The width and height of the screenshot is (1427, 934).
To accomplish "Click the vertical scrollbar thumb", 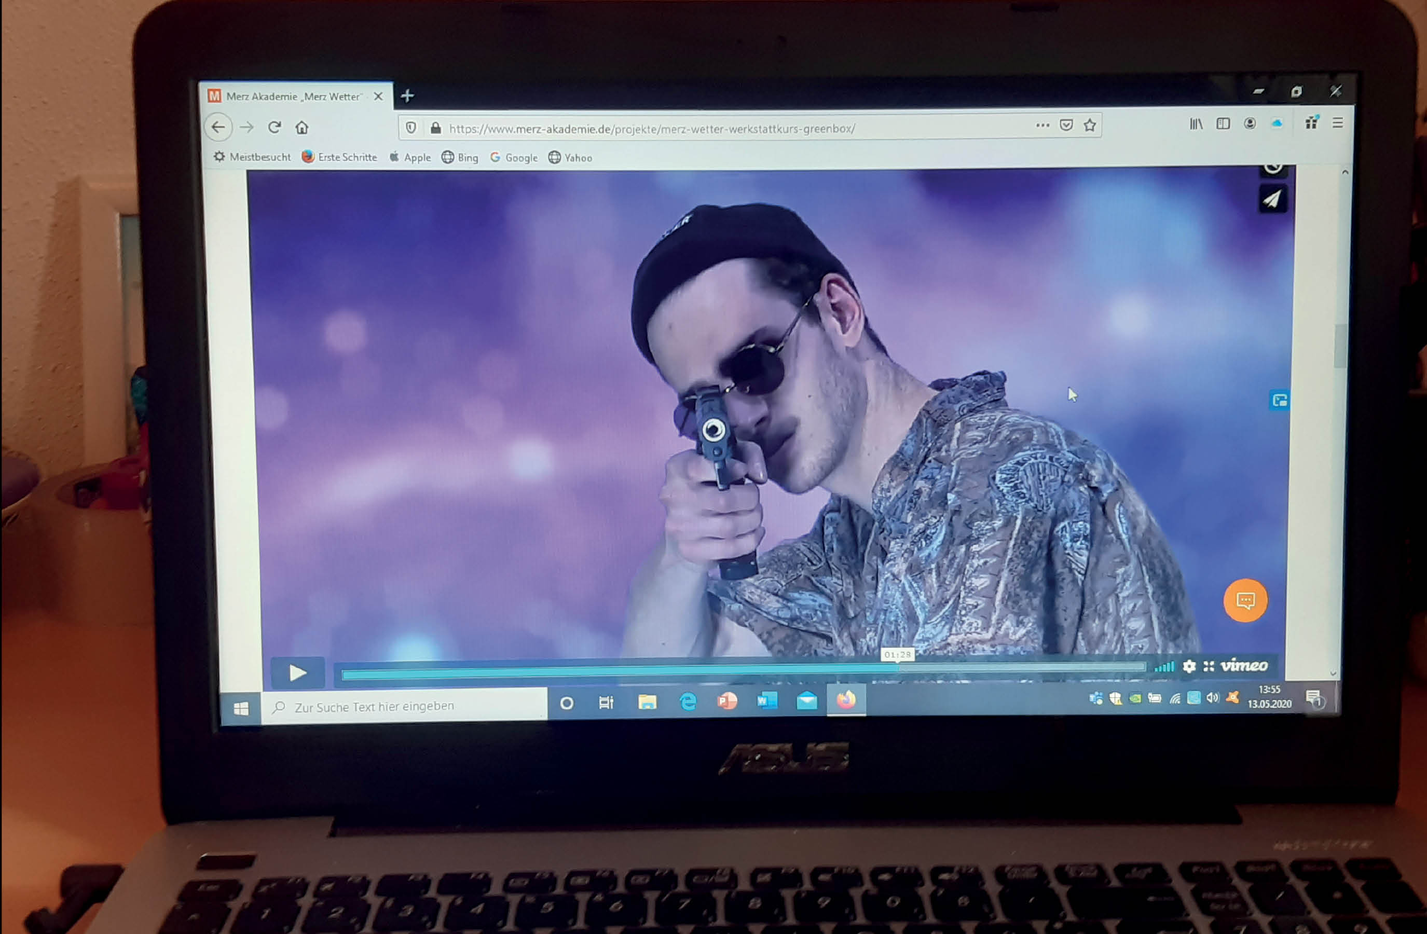I will click(x=1341, y=347).
